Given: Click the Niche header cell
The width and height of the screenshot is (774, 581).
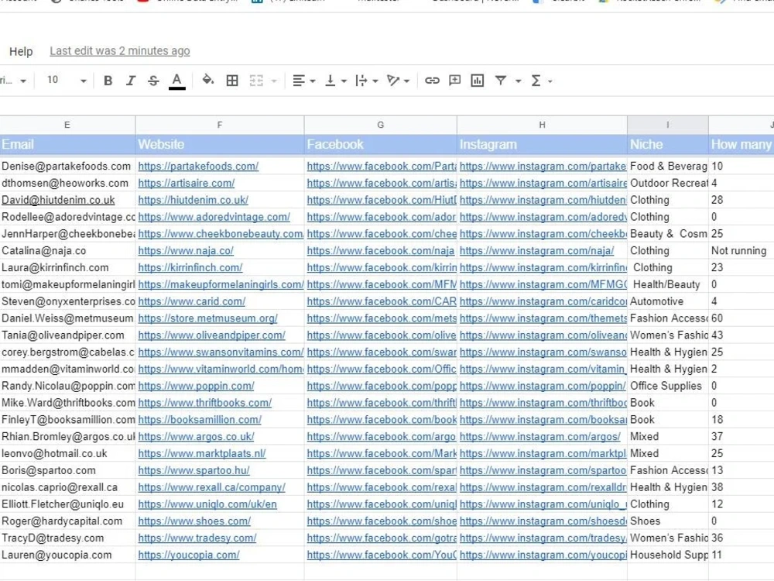Looking at the screenshot, I should (668, 144).
